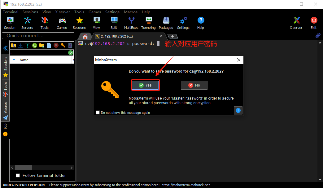The image size is (323, 188).
Task: Start the X server toolbar icon
Action: click(296, 23)
